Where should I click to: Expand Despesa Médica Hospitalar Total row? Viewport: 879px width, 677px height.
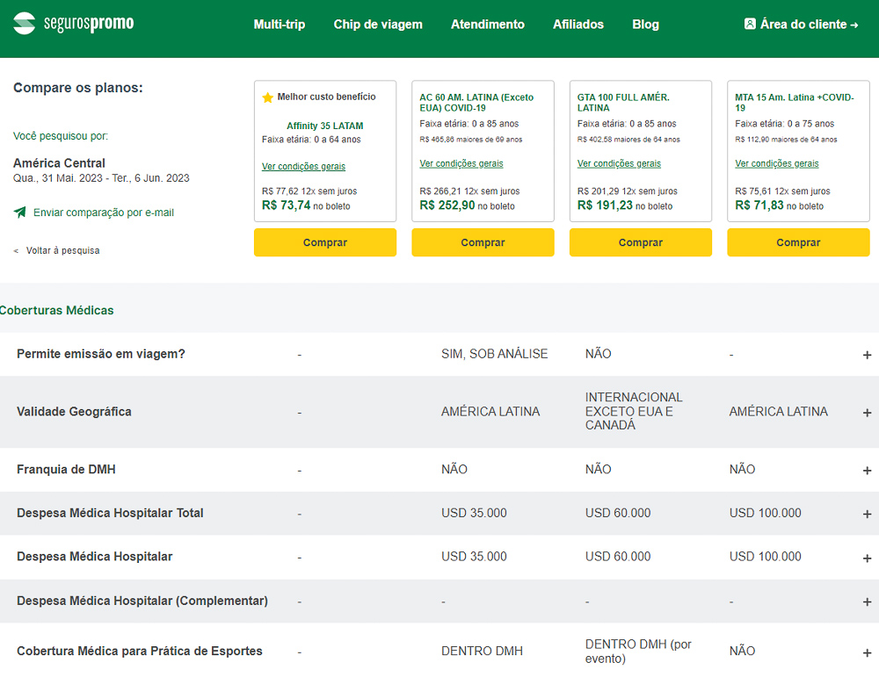(x=867, y=514)
